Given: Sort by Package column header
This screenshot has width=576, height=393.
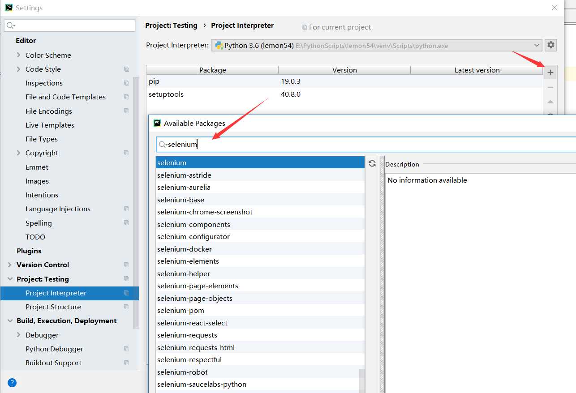Looking at the screenshot, I should [212, 70].
